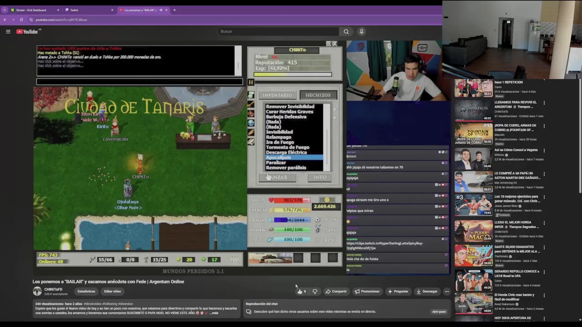582x327 pixels.
Task: Open options for ROPA DE CUERO video
Action: (x=544, y=126)
